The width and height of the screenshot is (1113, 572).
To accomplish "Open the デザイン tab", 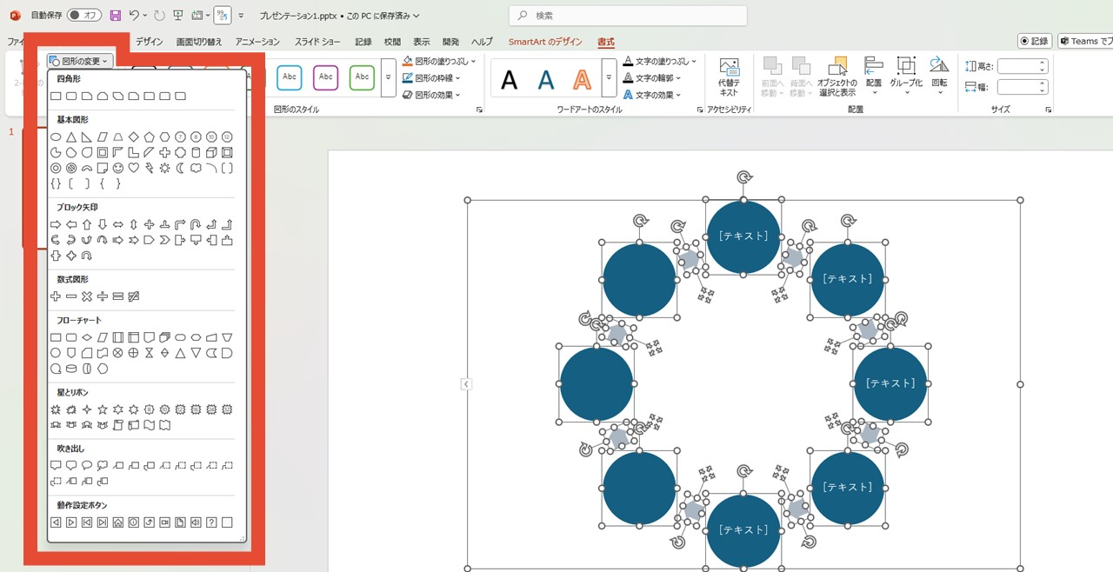I will click(x=149, y=42).
